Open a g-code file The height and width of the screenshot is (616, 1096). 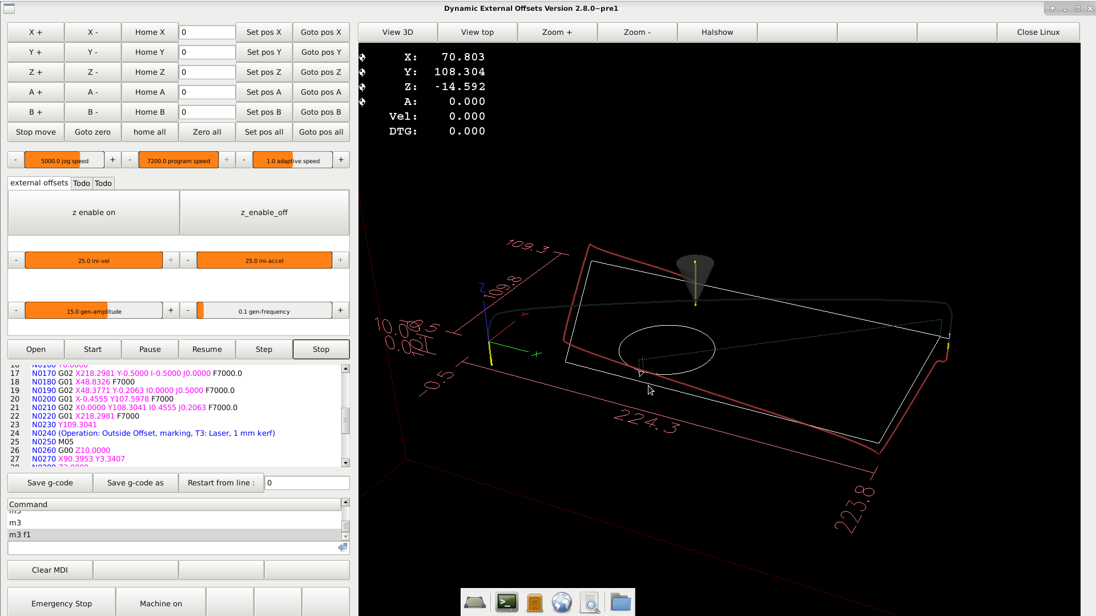pyautogui.click(x=36, y=349)
